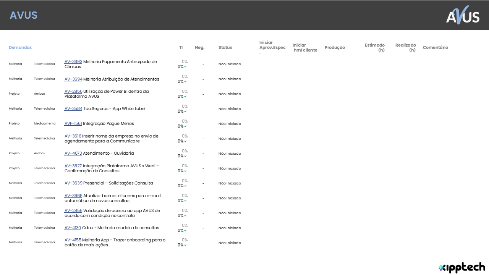
Task: Click the green check icon in the AVF-1561 row
Action: [185, 126]
